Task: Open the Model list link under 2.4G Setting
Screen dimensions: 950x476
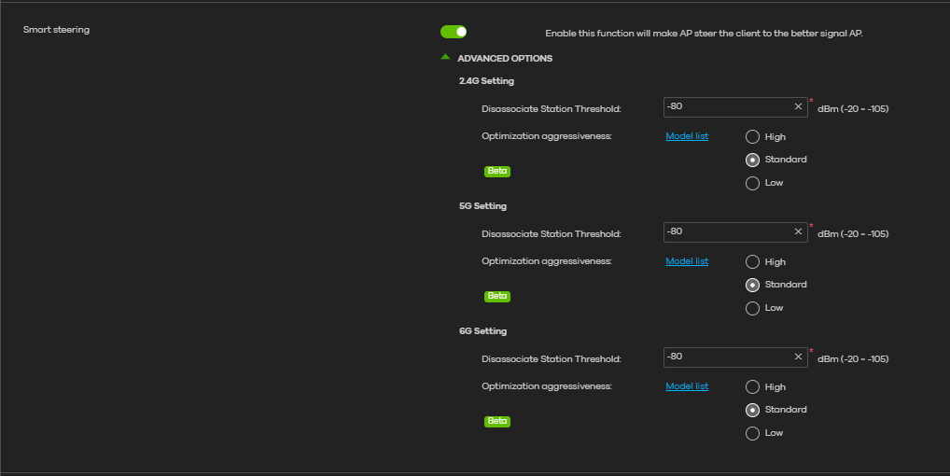Action: [x=687, y=136]
